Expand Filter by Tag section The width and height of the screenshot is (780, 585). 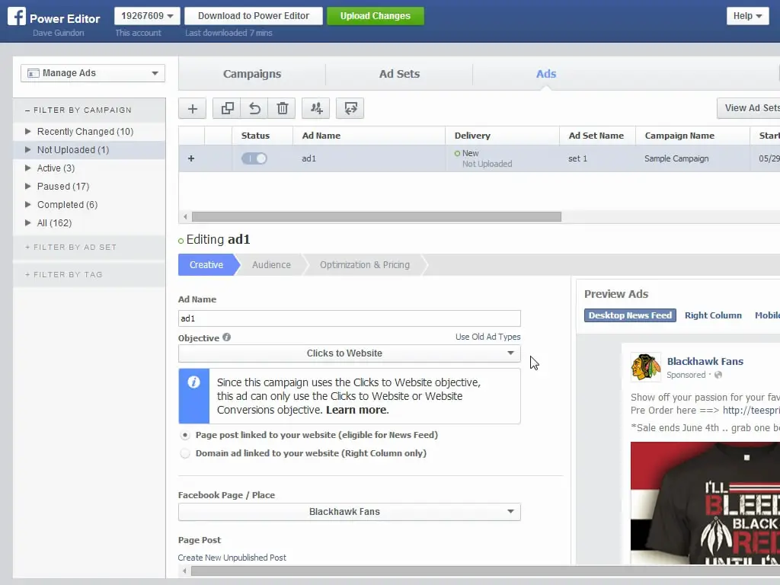[x=64, y=274]
